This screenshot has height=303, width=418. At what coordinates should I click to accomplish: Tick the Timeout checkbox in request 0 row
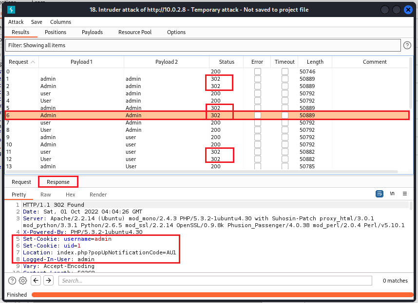tap(285, 71)
